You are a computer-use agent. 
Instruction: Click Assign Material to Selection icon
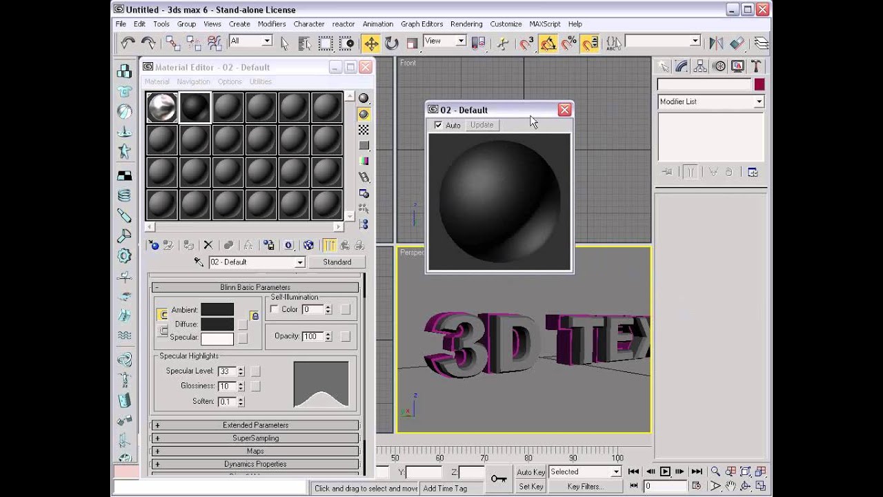pos(188,245)
